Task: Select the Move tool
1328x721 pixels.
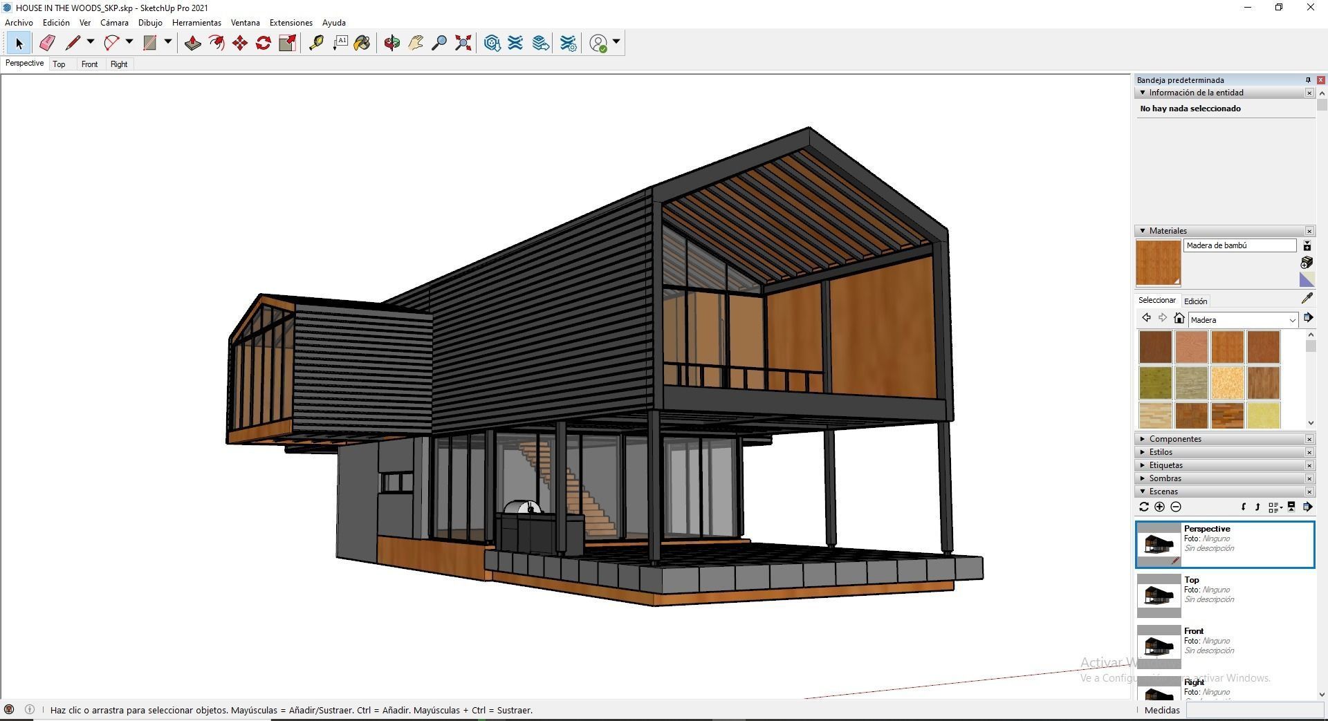Action: (x=240, y=43)
